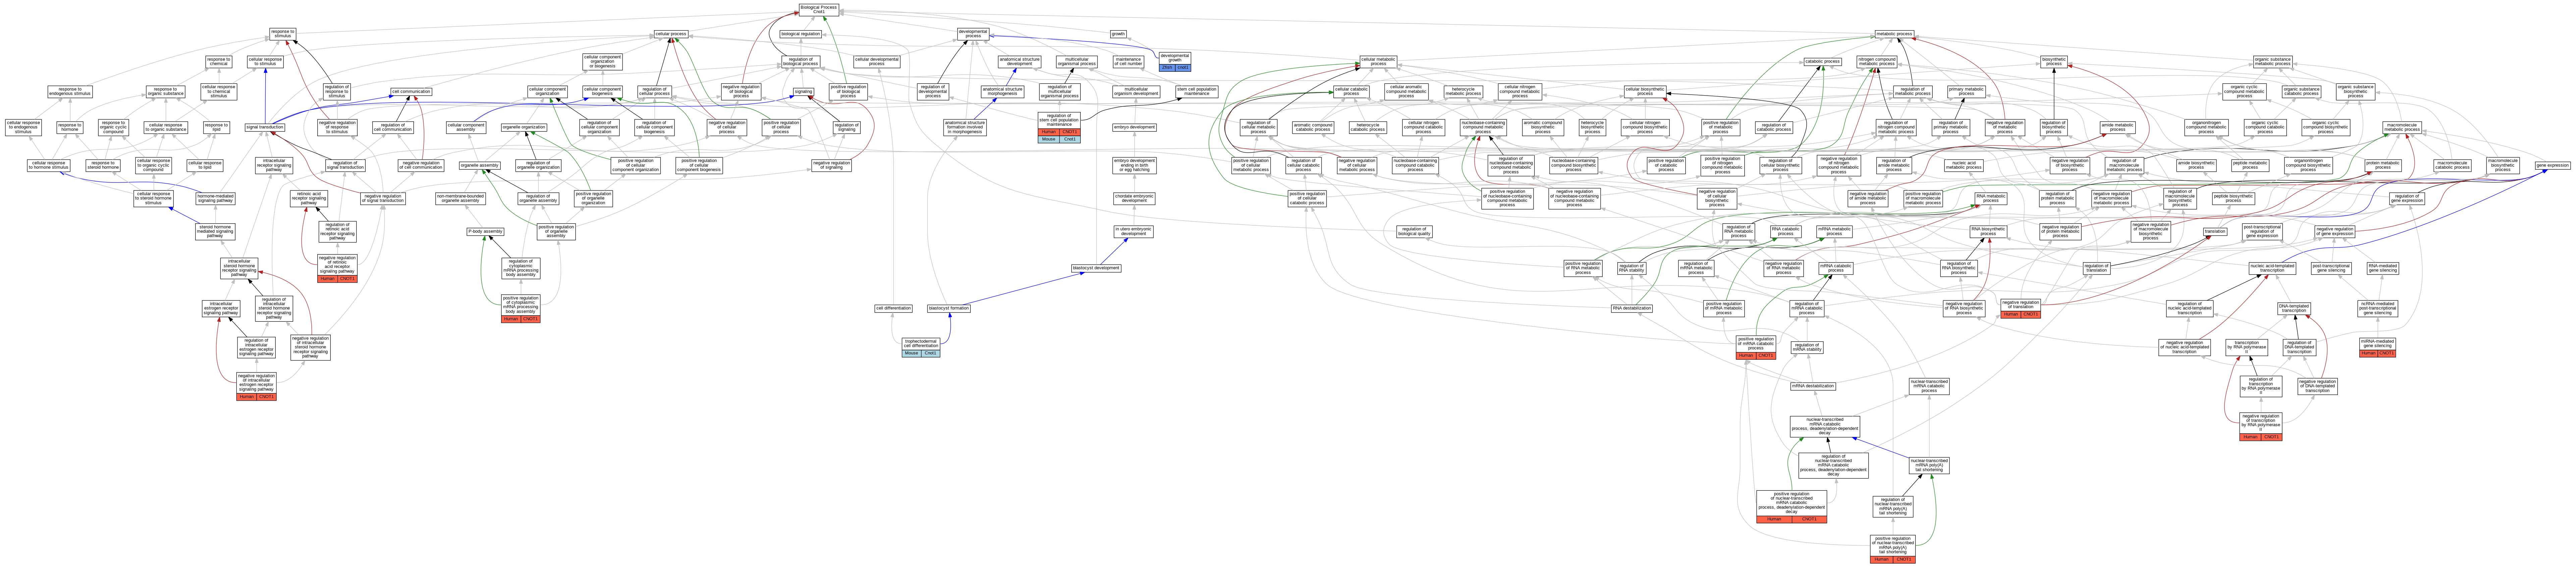Image resolution: width=2576 pixels, height=567 pixels.
Task: Select the 'signaling' node
Action: click(x=803, y=92)
